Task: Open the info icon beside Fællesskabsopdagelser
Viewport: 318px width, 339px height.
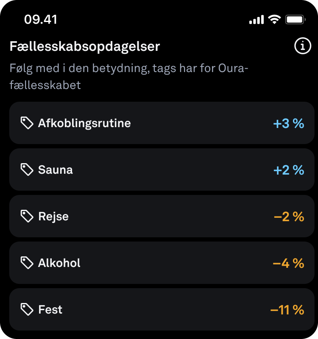Action: pos(303,46)
